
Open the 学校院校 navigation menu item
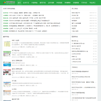59,3
